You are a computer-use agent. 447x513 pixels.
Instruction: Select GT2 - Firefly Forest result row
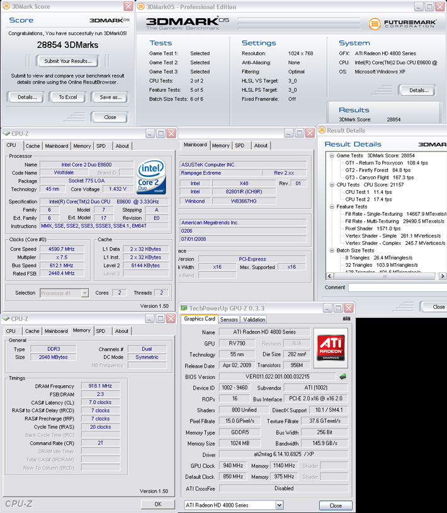click(x=378, y=170)
